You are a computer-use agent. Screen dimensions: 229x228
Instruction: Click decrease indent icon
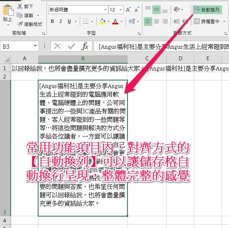[177, 21]
